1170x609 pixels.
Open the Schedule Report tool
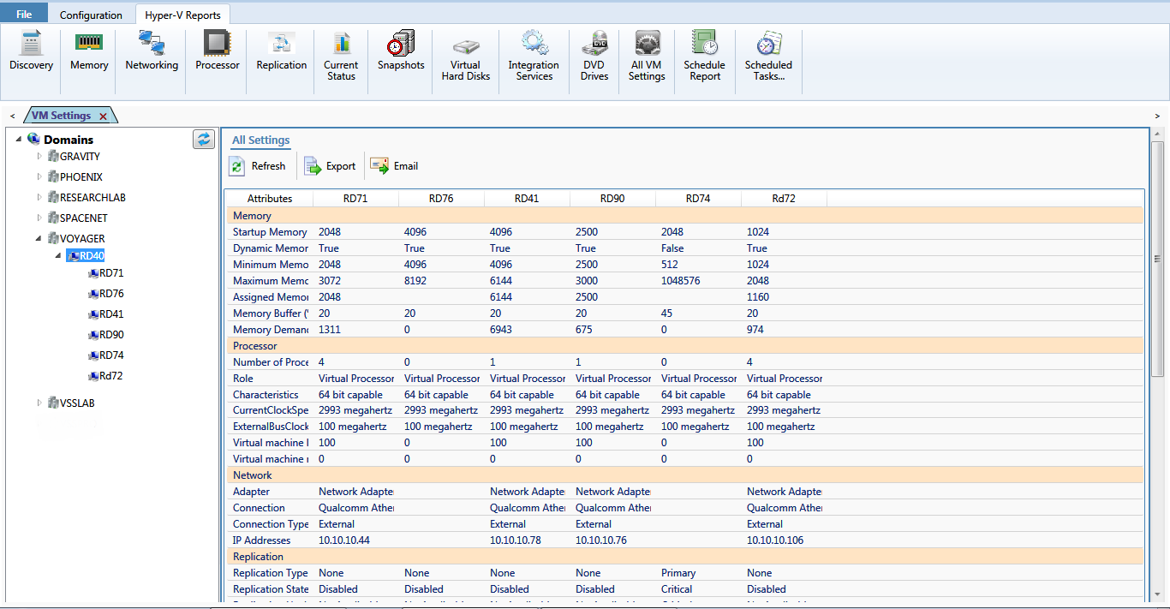[x=704, y=57]
